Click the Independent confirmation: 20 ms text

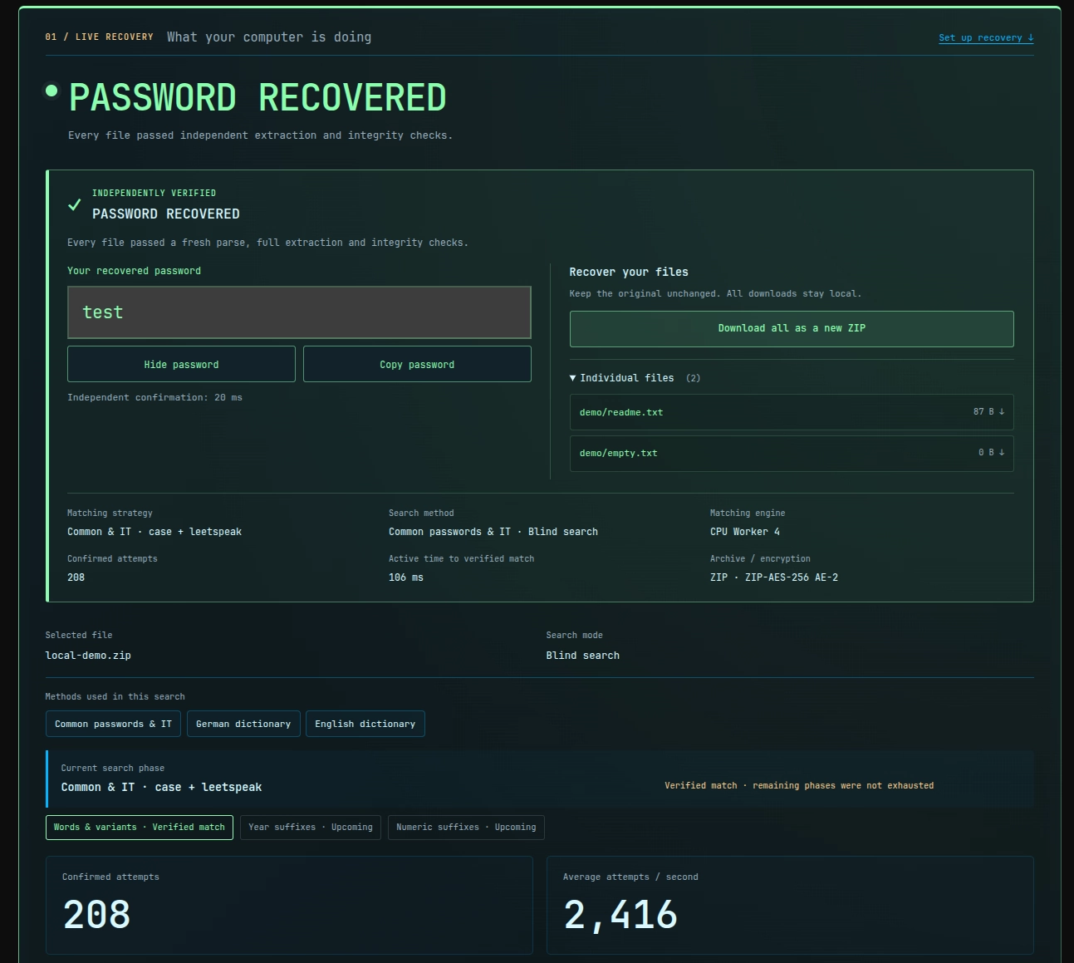155,398
